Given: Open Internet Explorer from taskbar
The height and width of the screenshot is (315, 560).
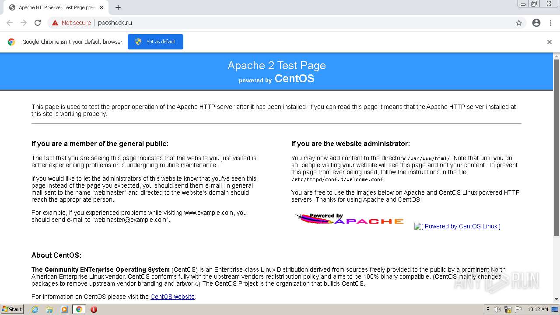Looking at the screenshot, I should tap(35, 309).
